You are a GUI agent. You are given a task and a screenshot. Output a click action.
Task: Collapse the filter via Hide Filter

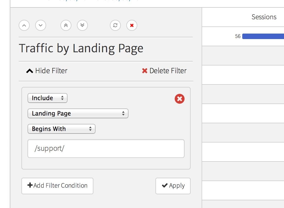47,71
